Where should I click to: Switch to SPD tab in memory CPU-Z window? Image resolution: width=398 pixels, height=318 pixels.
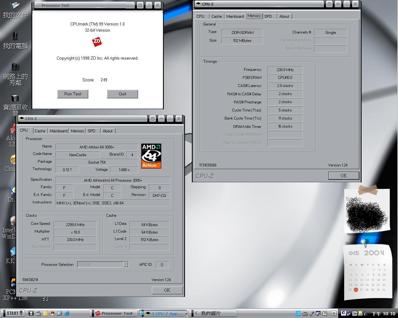(268, 16)
